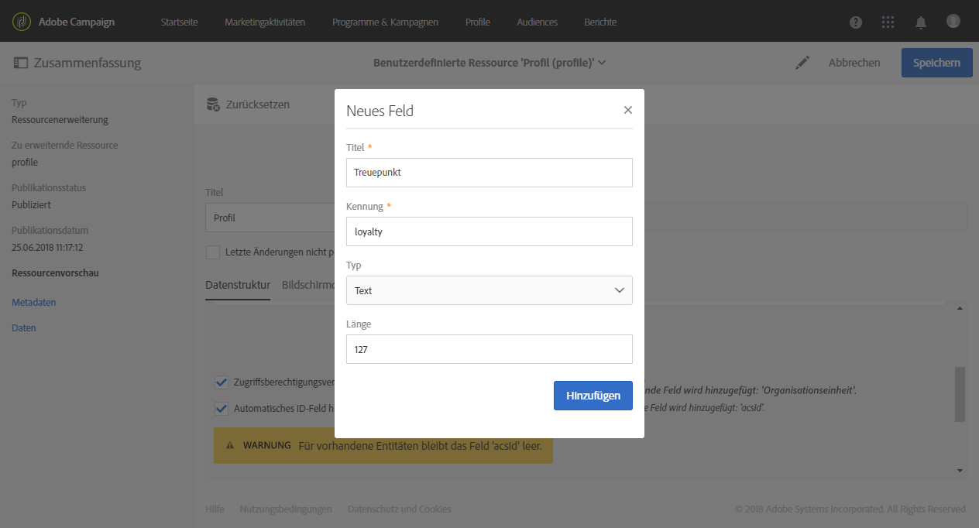Close the Neues Feld dialog

point(628,110)
